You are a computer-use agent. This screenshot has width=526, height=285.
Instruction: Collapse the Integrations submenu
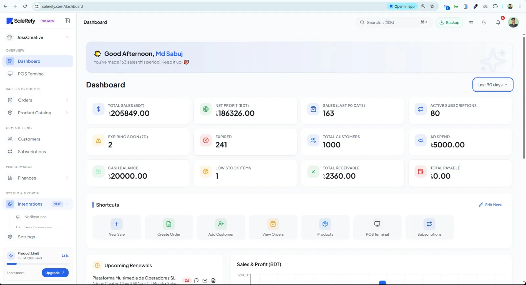67,204
